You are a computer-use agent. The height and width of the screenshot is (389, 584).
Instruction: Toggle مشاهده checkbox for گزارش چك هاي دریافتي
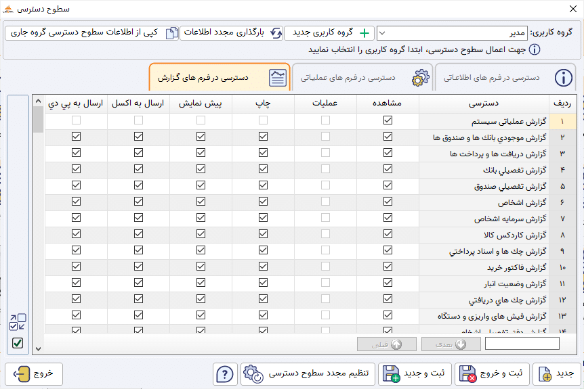(x=388, y=298)
